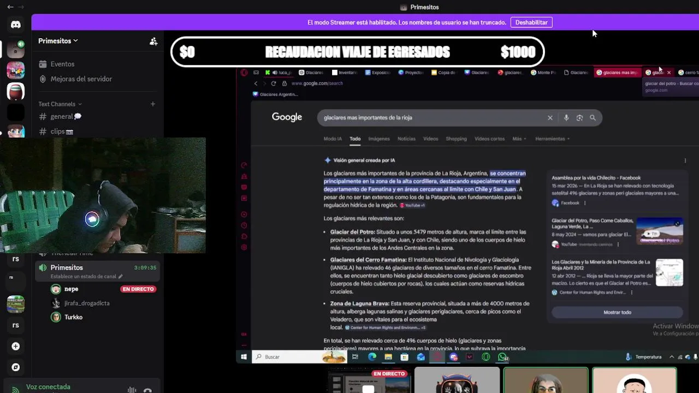
Task: Open AI overview three-dot options menu
Action: [685, 160]
